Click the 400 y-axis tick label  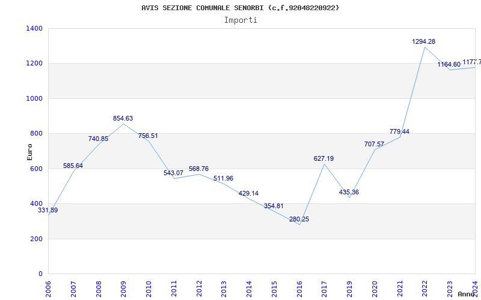[x=36, y=203]
